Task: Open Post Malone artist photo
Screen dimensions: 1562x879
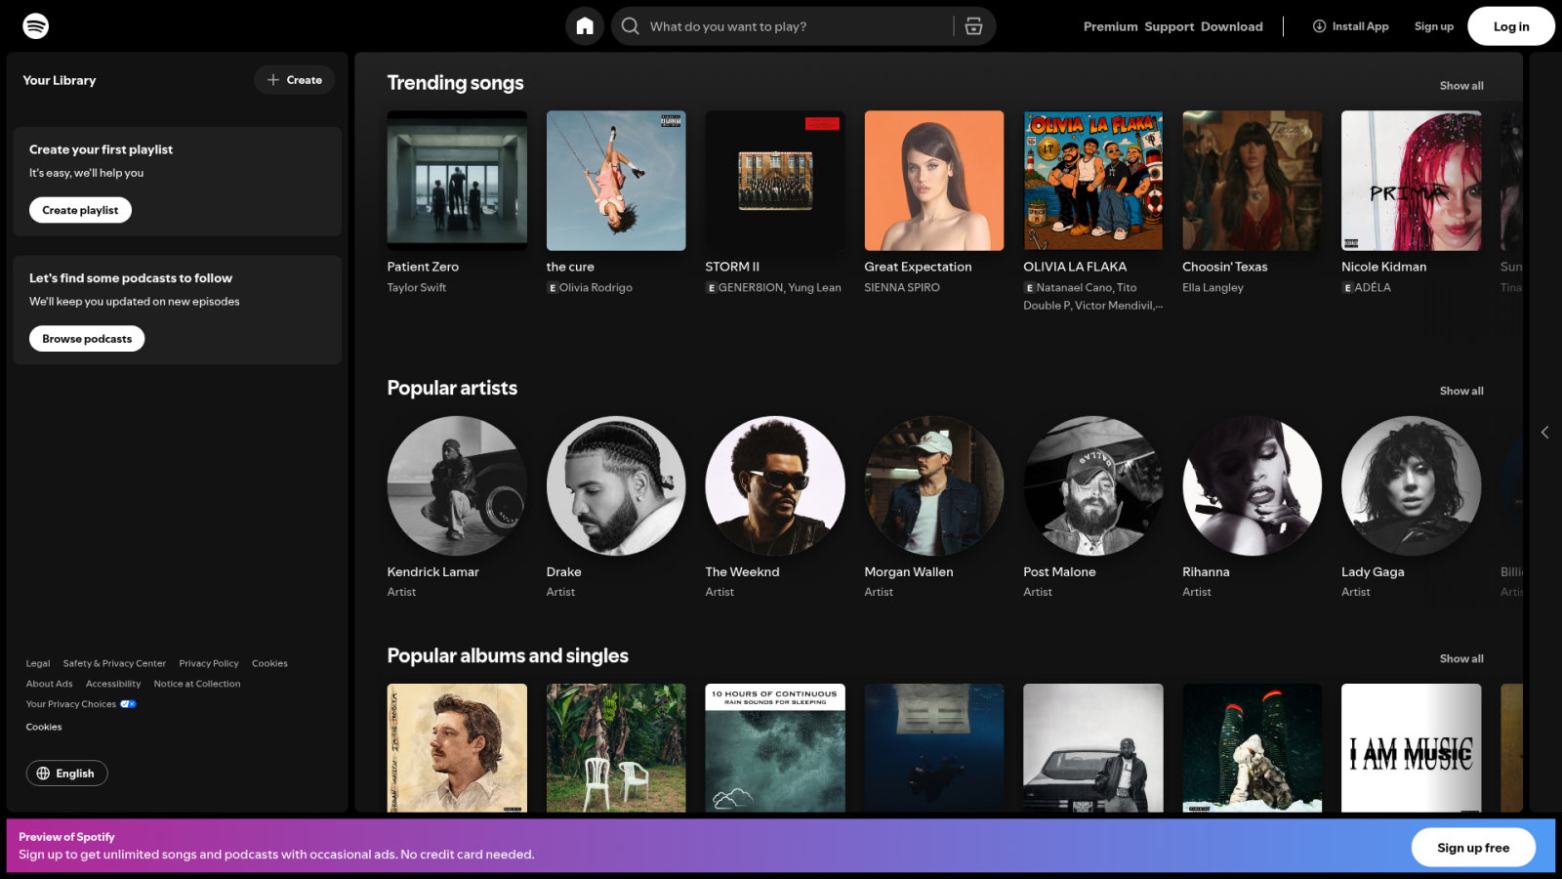Action: [1093, 486]
